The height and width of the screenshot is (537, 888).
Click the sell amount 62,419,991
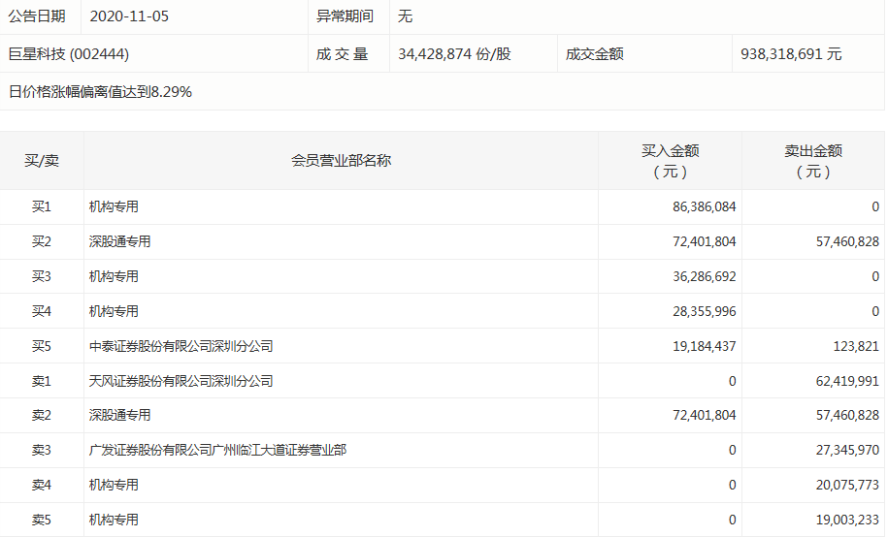pos(839,381)
